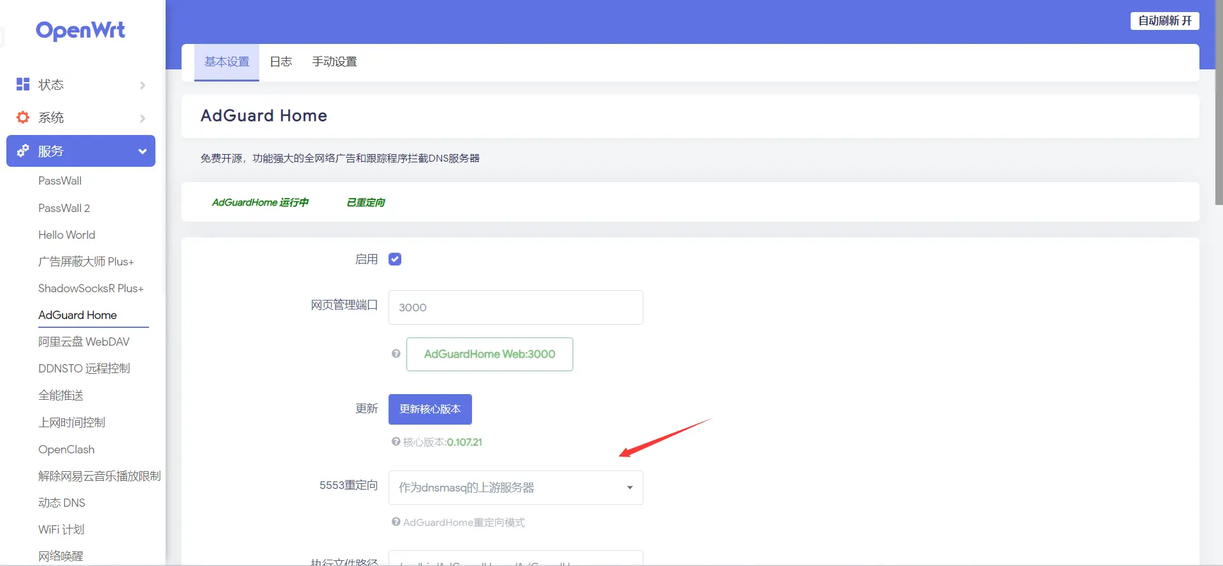Click the 网页管理端口 input field

tap(515, 308)
